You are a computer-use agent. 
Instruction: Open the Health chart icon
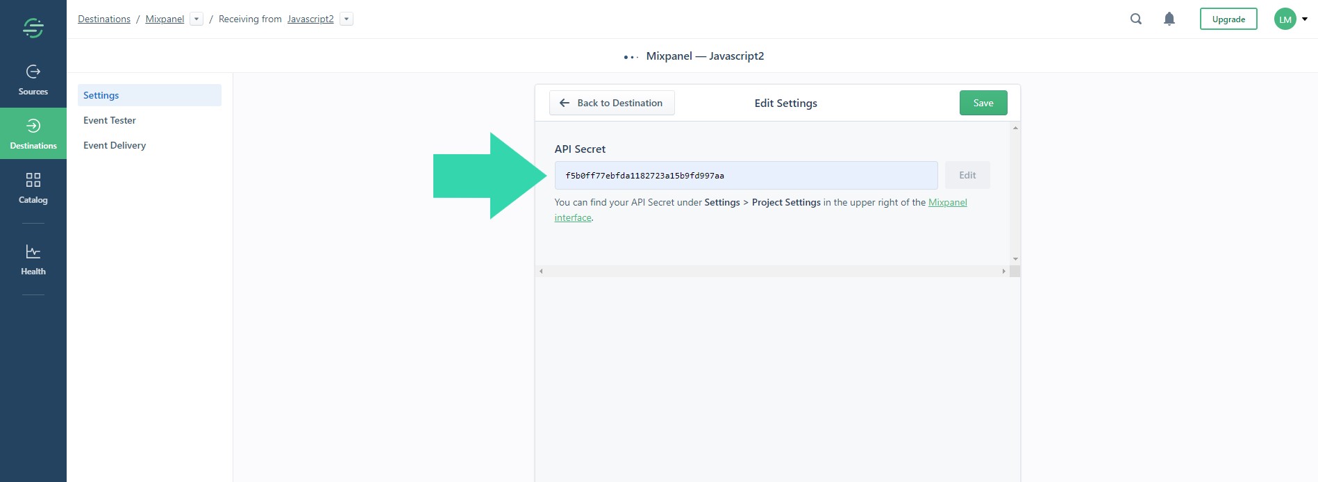[33, 252]
